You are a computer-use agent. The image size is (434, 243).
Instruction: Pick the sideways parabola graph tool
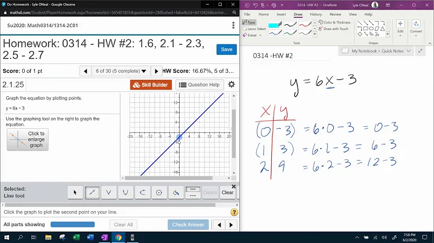[x=142, y=192]
